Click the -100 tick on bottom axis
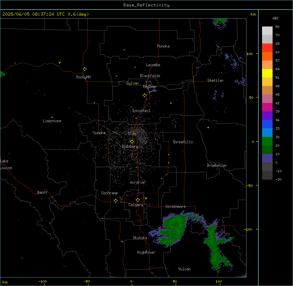Image resolution: width=293 pixels, height=286 pixels. [42, 282]
